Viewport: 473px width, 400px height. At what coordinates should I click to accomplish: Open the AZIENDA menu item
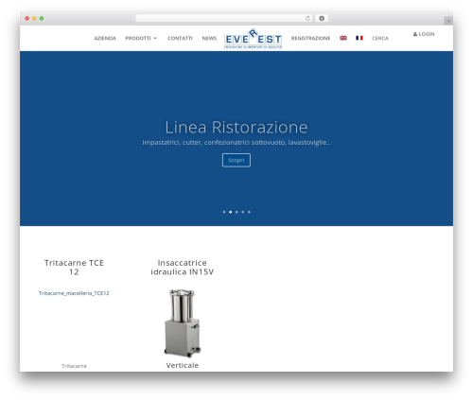click(x=105, y=38)
